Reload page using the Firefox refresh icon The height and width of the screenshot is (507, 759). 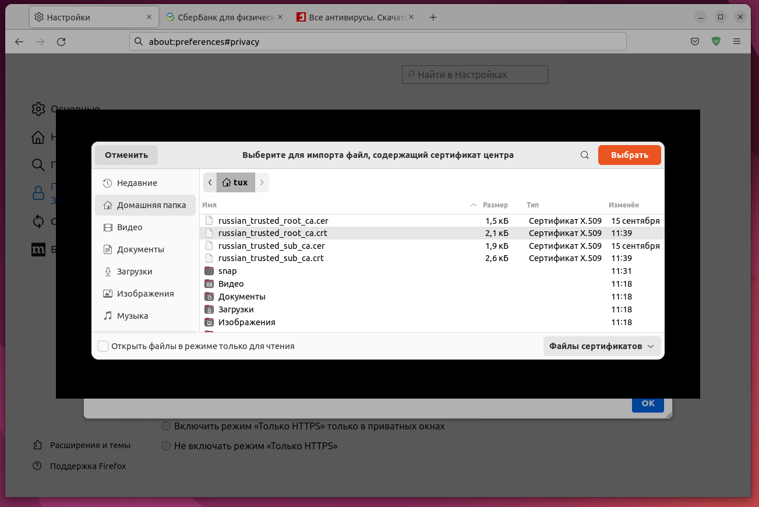(61, 42)
